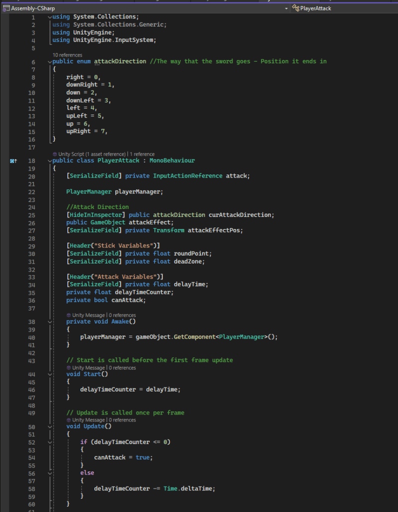Collapse the Update method block
Image resolution: width=398 pixels, height=512 pixels.
(49, 426)
